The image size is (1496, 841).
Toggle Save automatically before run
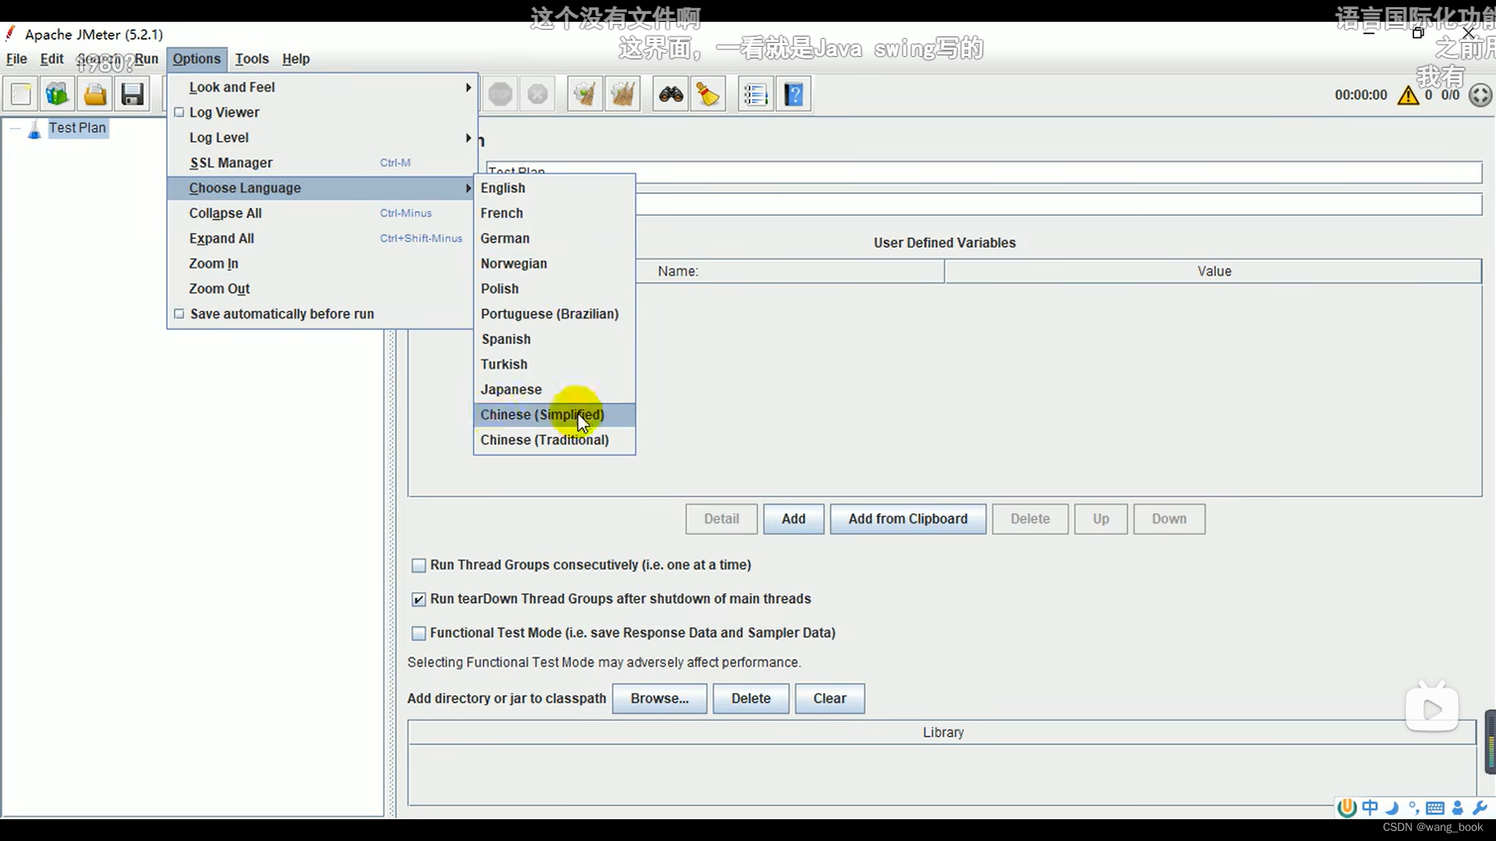point(179,314)
